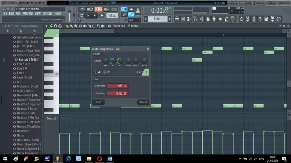Open the Pattern 1 selector
The width and height of the screenshot is (291, 163).
[158, 19]
